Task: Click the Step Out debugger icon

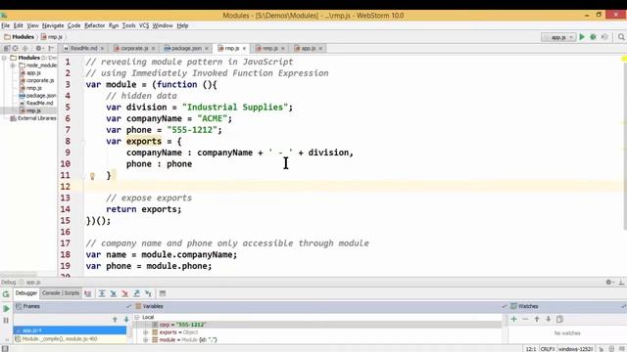Action: pos(136,293)
